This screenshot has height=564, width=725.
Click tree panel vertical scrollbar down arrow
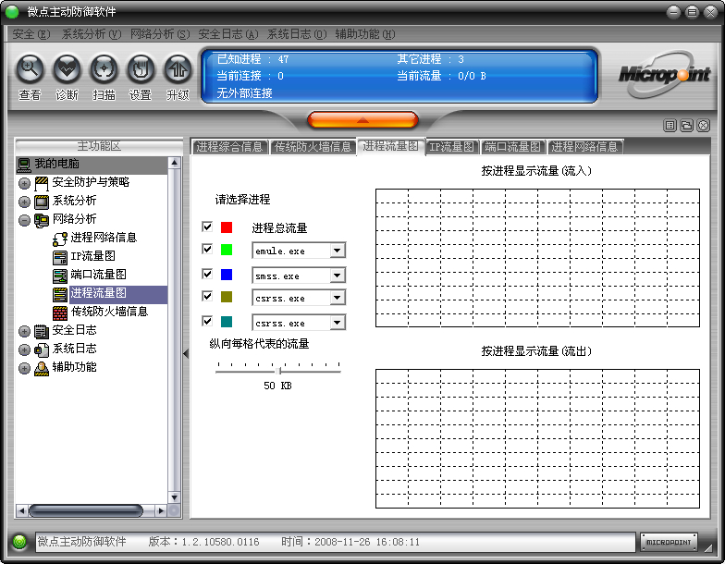[x=174, y=497]
